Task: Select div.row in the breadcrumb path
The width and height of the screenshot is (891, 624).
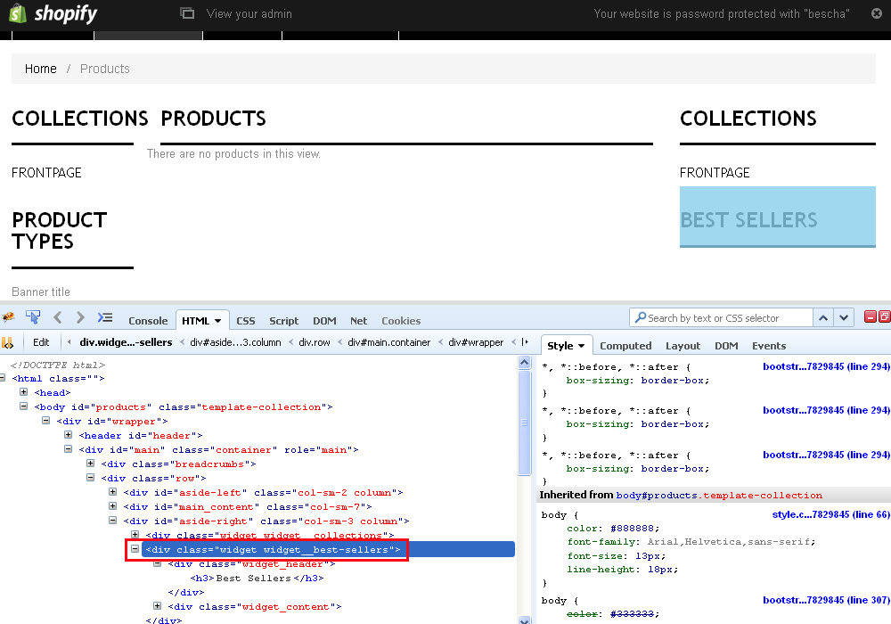Action: [315, 341]
